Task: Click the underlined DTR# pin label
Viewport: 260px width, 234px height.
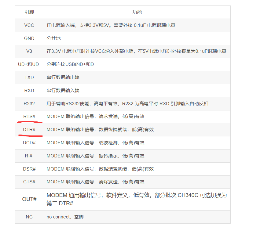Action: [x=29, y=130]
